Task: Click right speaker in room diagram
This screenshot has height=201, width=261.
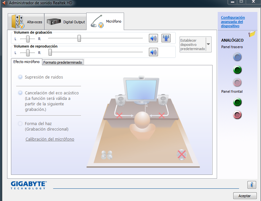Action: (163, 100)
